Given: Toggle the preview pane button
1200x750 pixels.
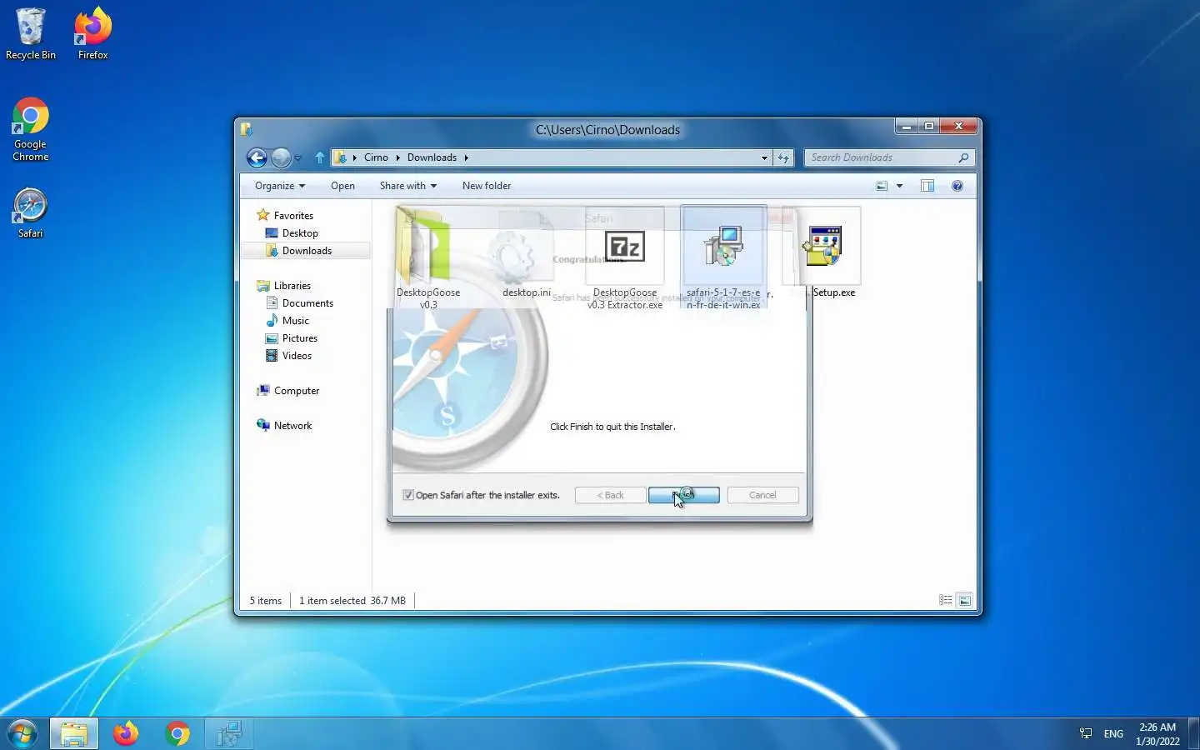Looking at the screenshot, I should 927,186.
